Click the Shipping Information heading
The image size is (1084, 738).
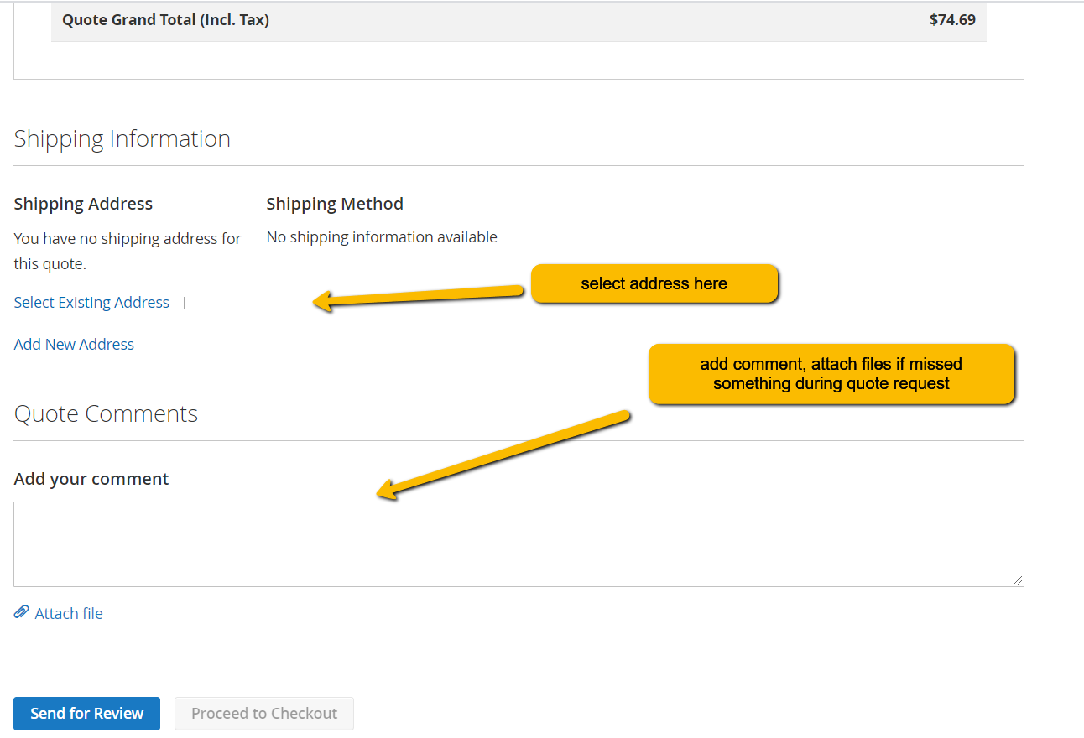122,138
